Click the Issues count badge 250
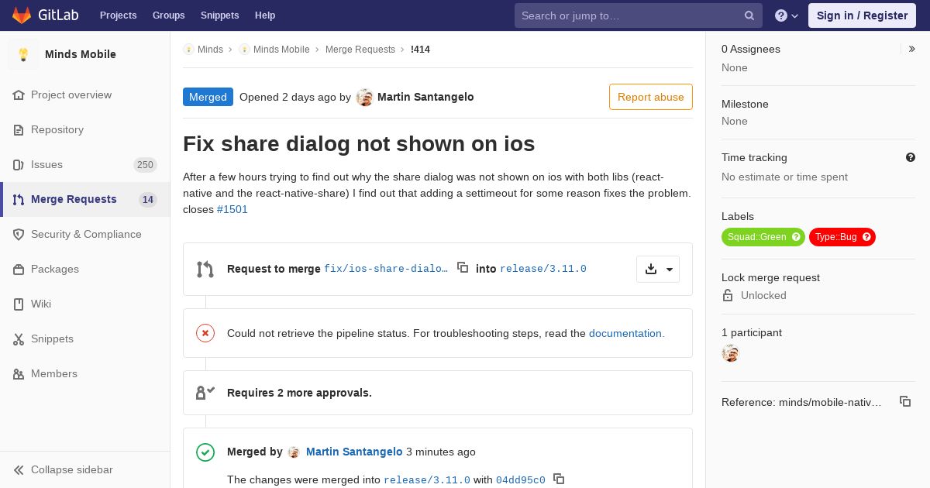Screen dimensions: 930x488 coord(145,164)
